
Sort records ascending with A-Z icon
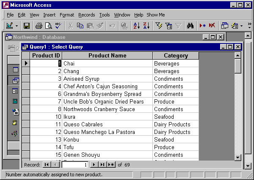pyautogui.click(x=137, y=26)
